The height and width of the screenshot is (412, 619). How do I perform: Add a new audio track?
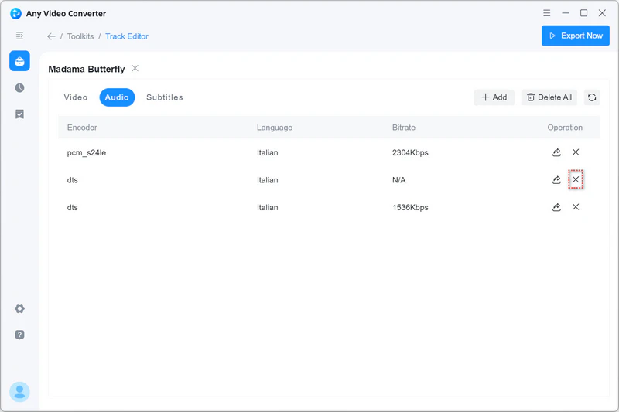pos(494,97)
